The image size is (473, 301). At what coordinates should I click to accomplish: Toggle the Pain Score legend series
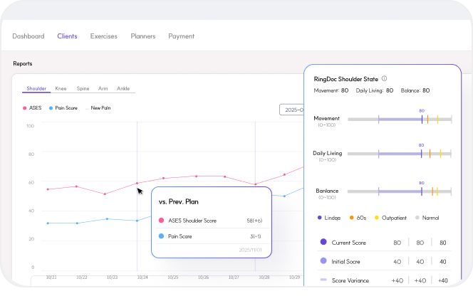(x=63, y=108)
